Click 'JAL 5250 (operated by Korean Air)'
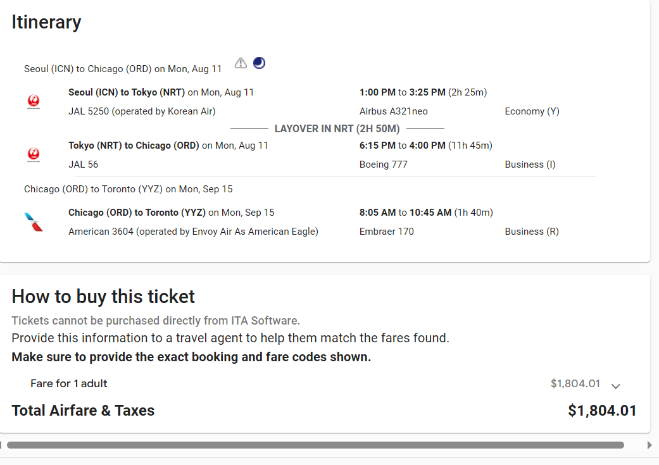This screenshot has width=659, height=465. (142, 111)
